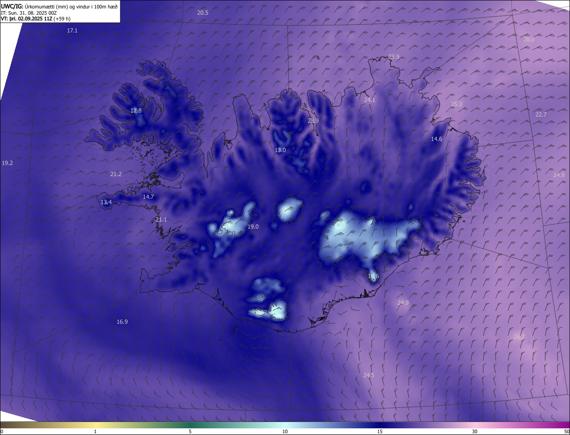This screenshot has height=435, width=570.
Task: Click the map value 16.9
Action: coord(122,322)
